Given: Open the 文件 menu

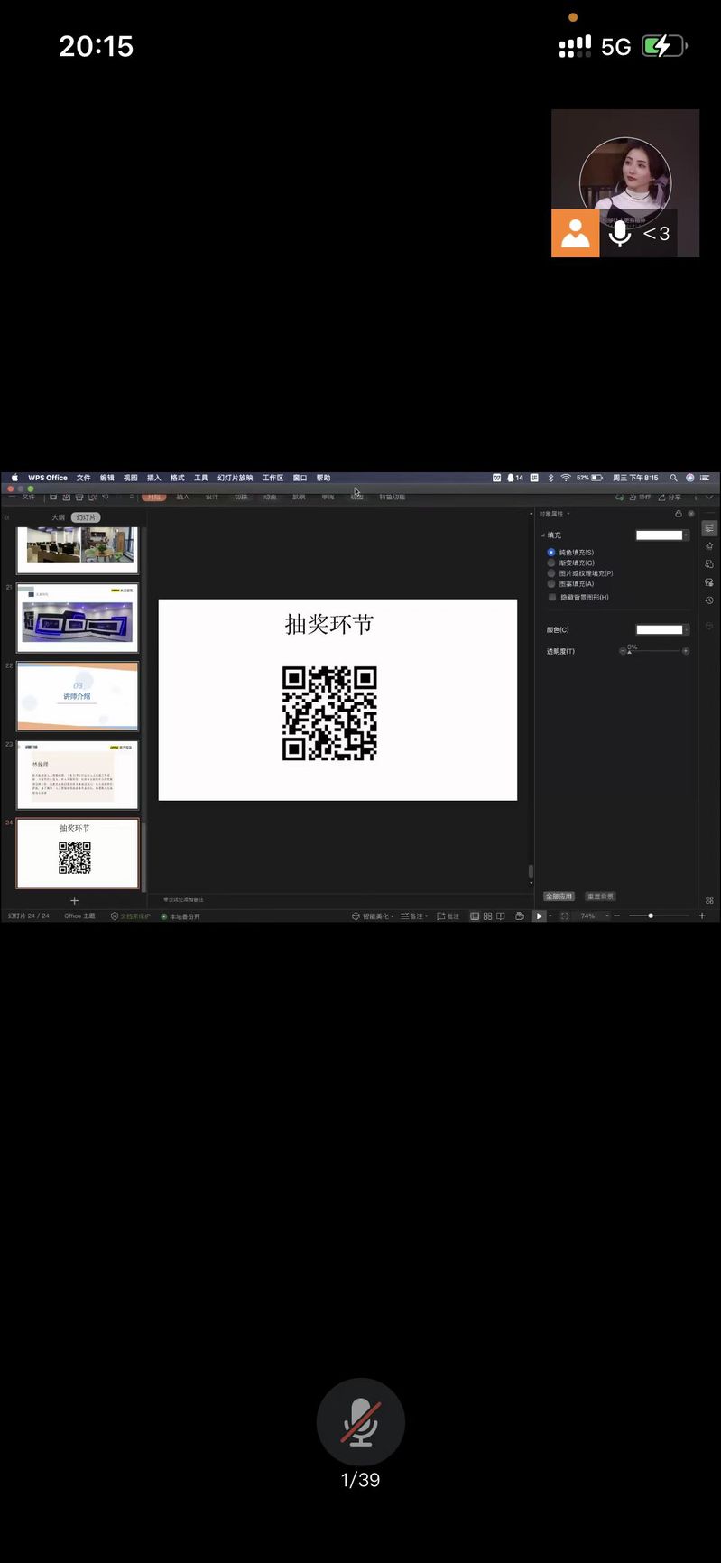Looking at the screenshot, I should [84, 478].
